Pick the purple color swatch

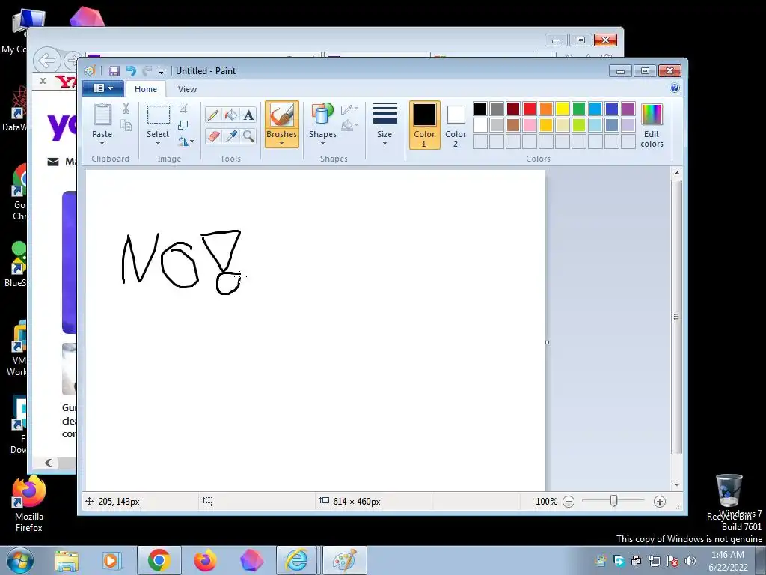tap(628, 109)
